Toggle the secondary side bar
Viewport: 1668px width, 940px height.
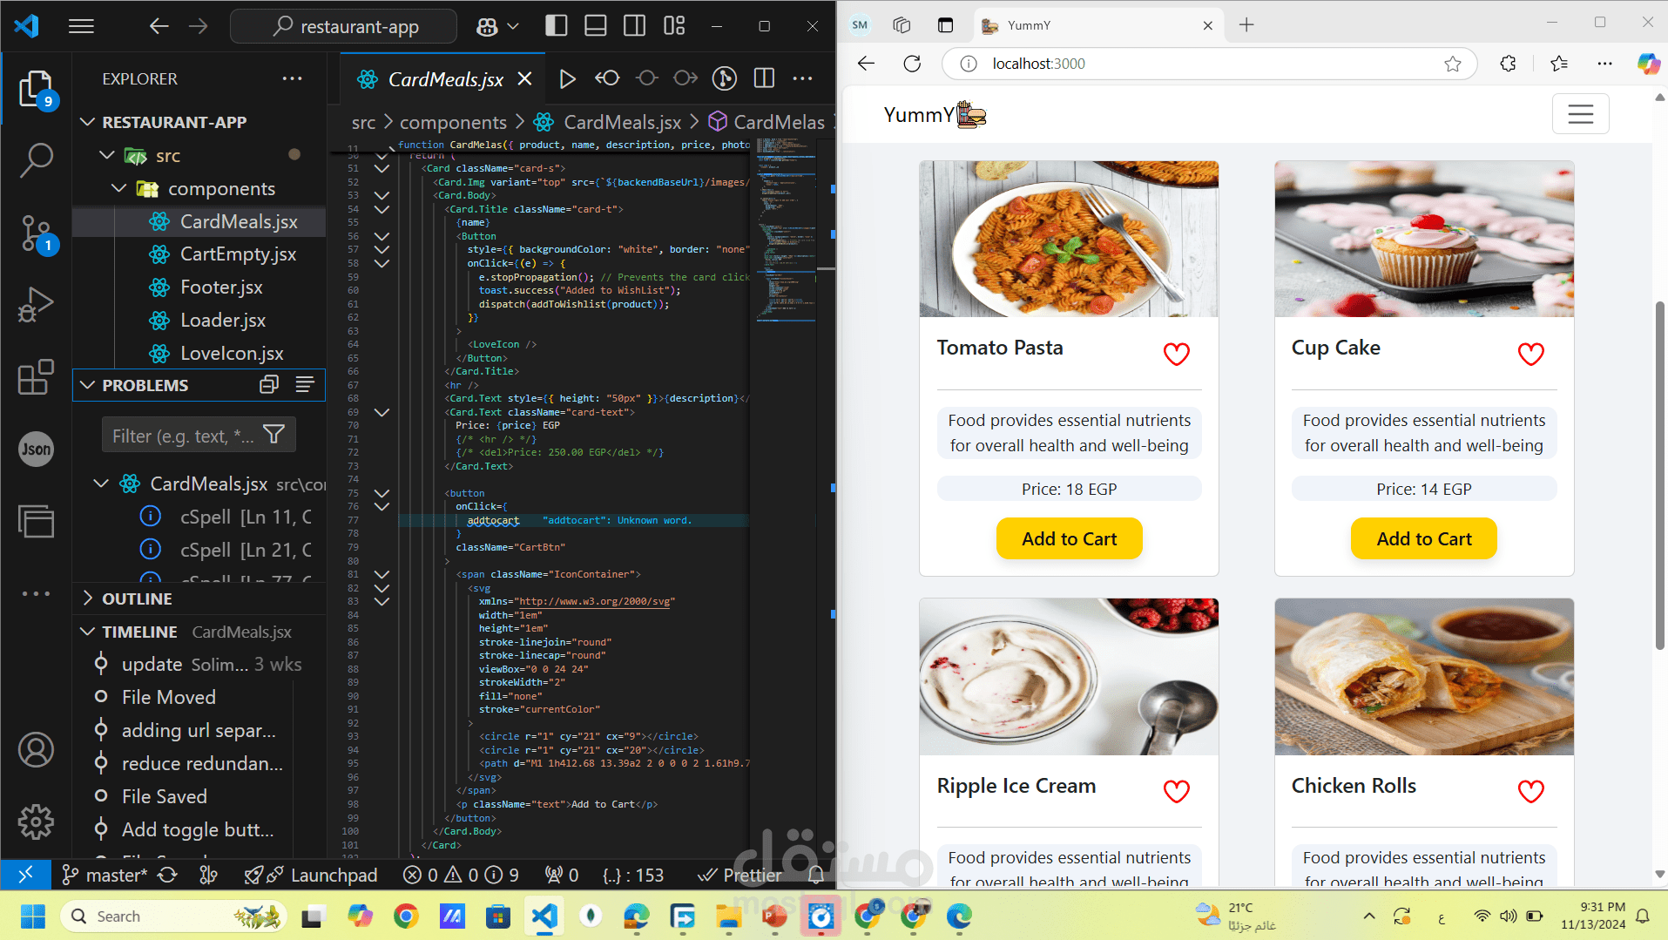pyautogui.click(x=635, y=26)
